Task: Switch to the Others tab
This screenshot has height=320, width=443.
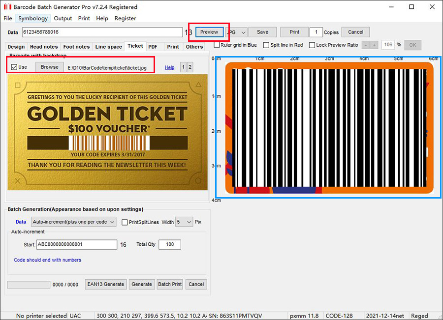Action: (x=194, y=47)
